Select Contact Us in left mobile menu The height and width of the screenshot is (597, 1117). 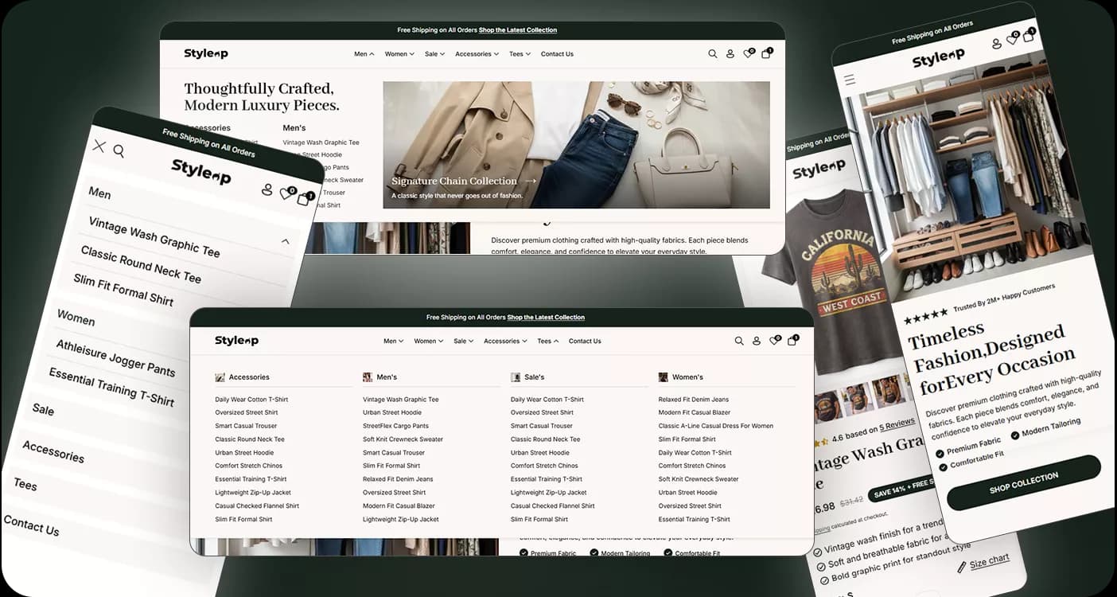pyautogui.click(x=31, y=525)
